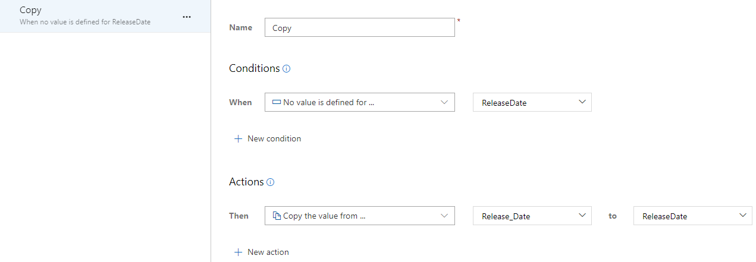The height and width of the screenshot is (262, 756).
Task: Open the more options ellipsis for Copy rule
Action: (x=187, y=17)
